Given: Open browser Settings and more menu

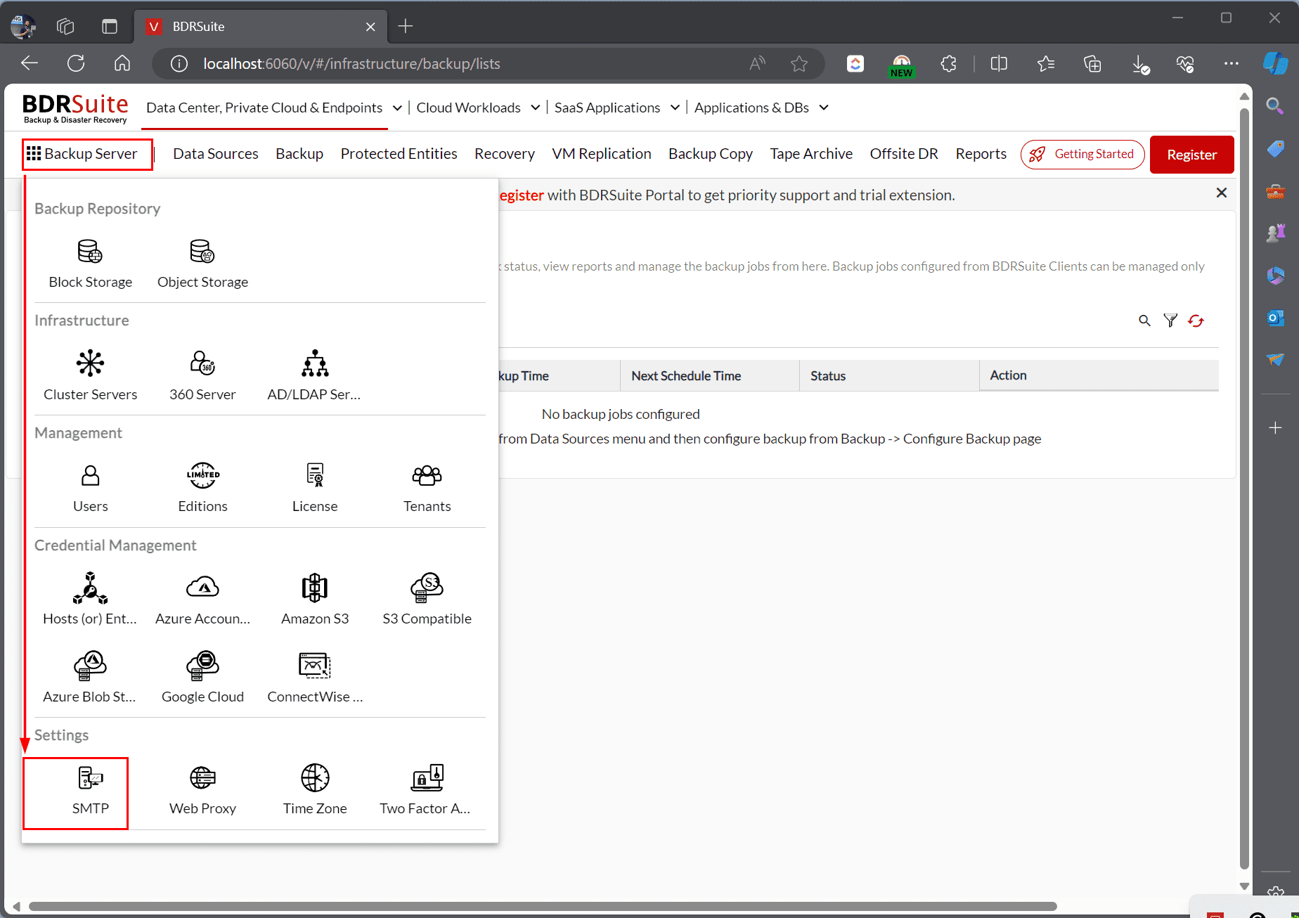Looking at the screenshot, I should point(1232,63).
